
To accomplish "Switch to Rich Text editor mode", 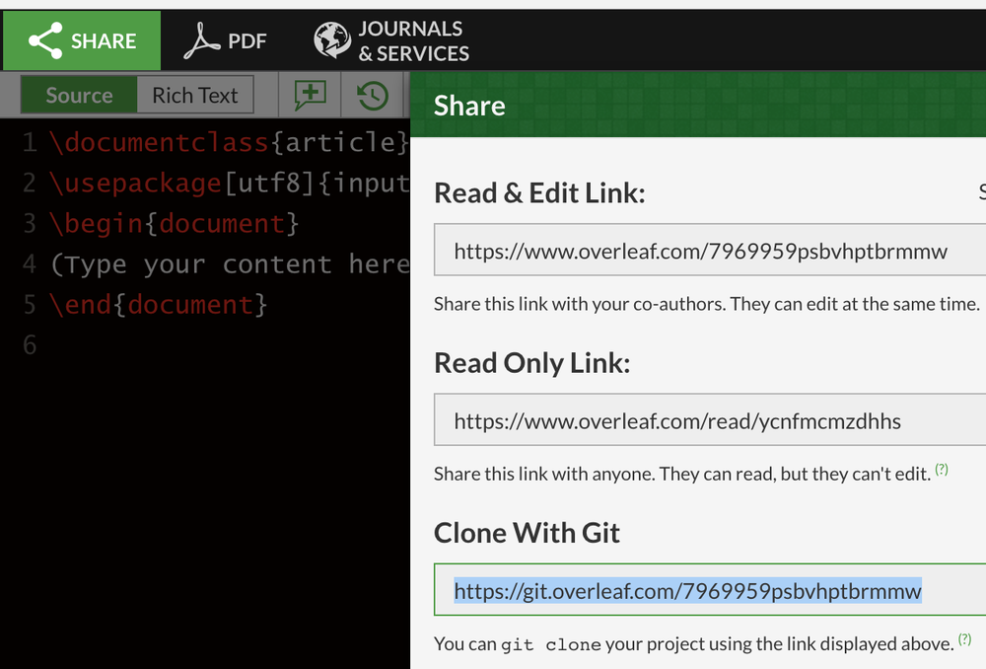I will [x=195, y=95].
